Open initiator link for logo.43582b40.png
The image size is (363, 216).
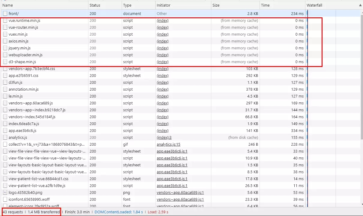point(180,193)
